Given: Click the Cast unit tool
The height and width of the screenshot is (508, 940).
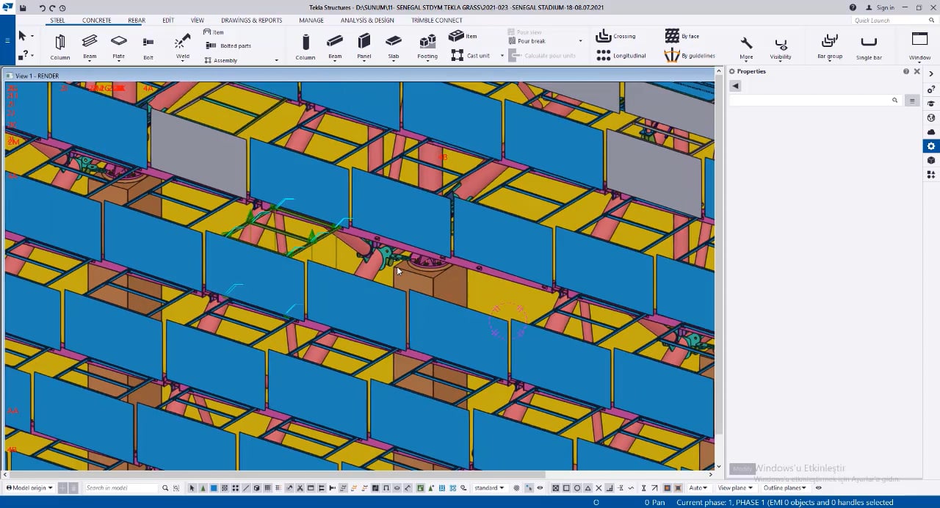Looking at the screenshot, I should 470,55.
